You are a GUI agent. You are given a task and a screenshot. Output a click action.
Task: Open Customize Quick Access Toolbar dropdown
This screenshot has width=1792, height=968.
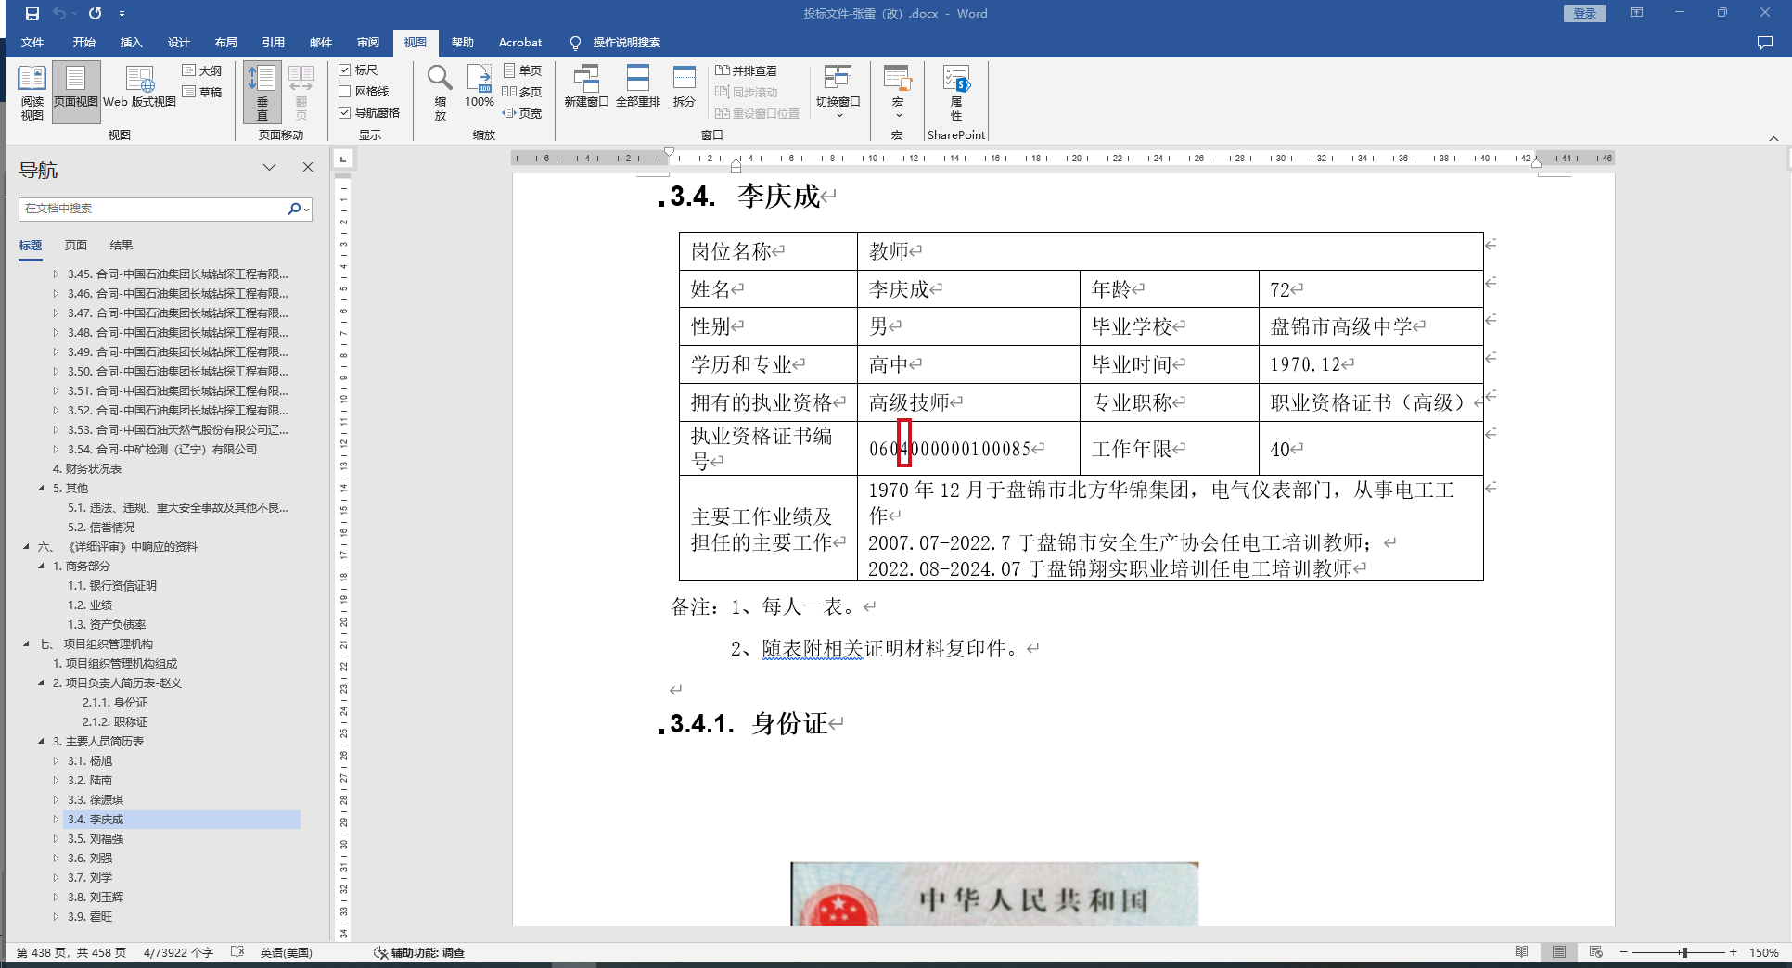[x=122, y=14]
